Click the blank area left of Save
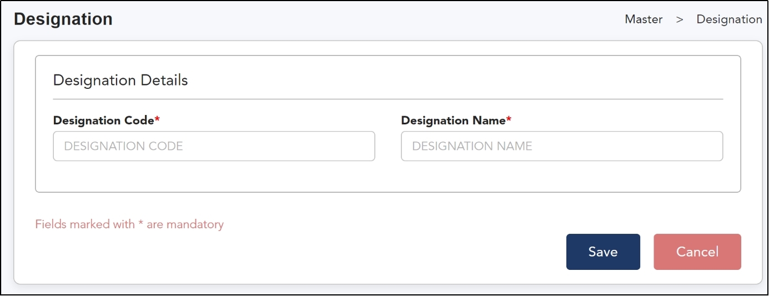This screenshot has width=769, height=296. click(389, 253)
